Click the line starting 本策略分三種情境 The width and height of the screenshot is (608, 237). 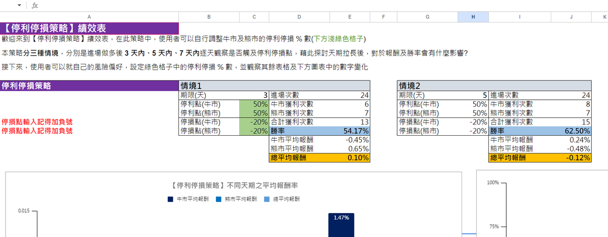click(x=235, y=53)
